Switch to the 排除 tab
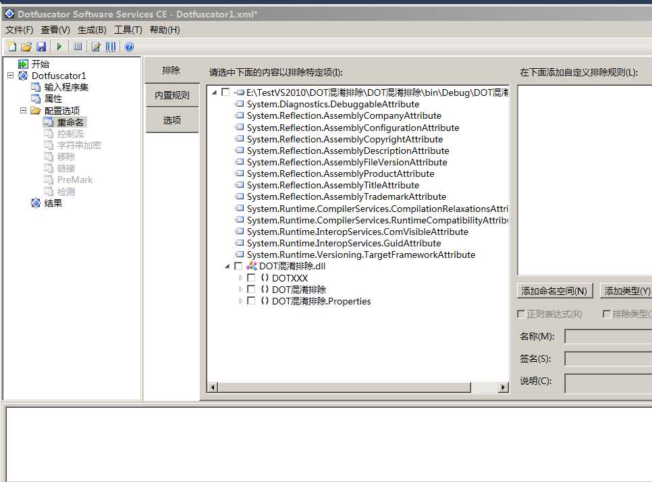 click(x=171, y=70)
